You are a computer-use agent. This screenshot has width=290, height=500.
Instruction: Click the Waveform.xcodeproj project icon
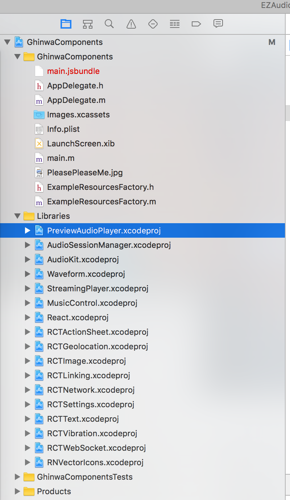(39, 274)
